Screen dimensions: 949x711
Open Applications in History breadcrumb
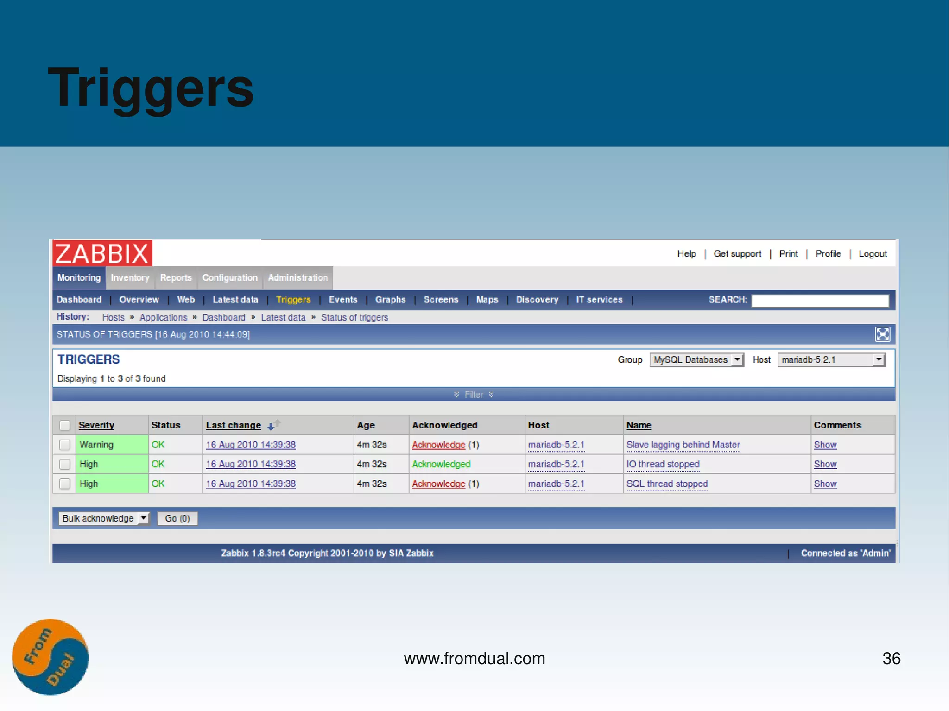(164, 317)
